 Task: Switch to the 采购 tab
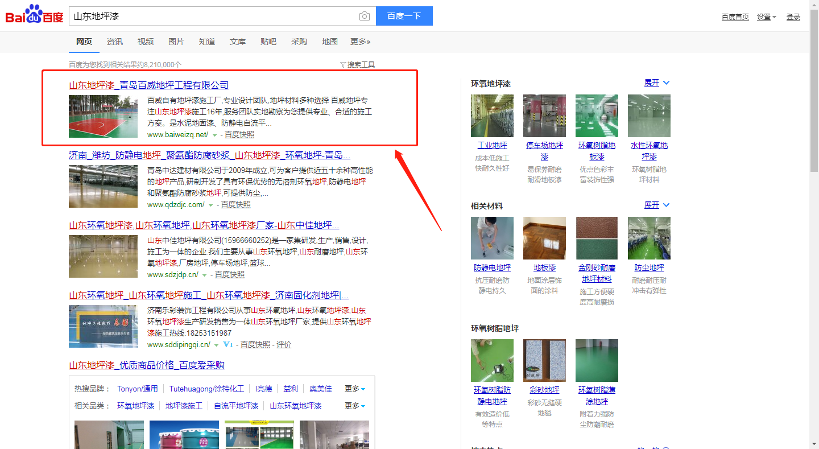tap(299, 42)
